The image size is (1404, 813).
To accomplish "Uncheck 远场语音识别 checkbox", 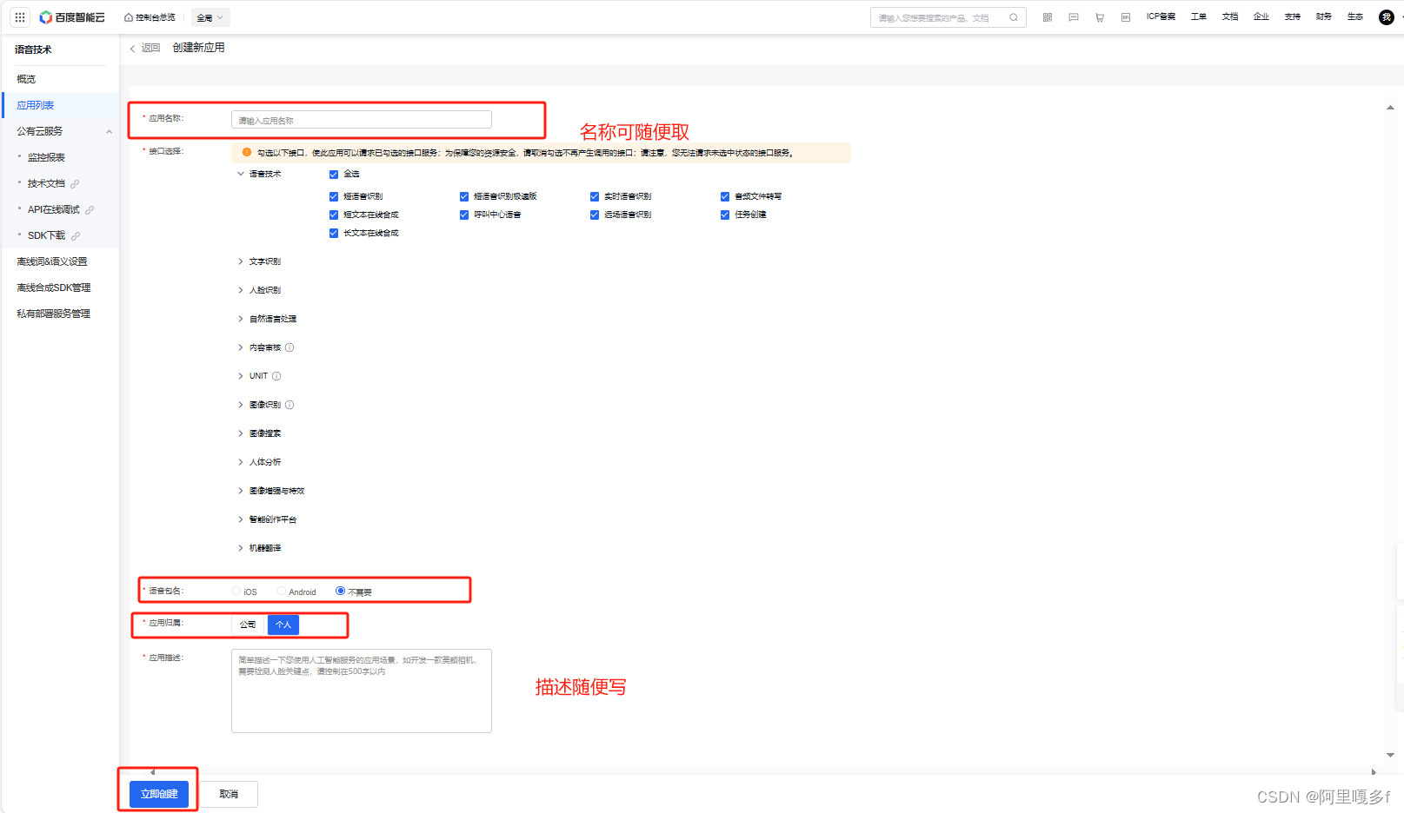I will pyautogui.click(x=595, y=215).
